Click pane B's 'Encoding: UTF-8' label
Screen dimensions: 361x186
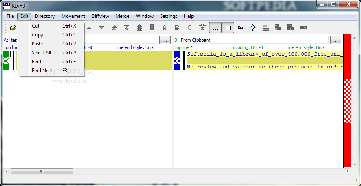pos(247,47)
